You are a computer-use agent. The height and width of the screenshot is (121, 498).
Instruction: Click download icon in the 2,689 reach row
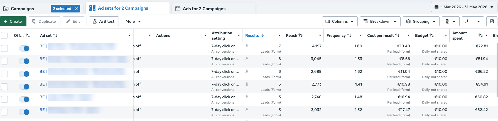(247, 71)
